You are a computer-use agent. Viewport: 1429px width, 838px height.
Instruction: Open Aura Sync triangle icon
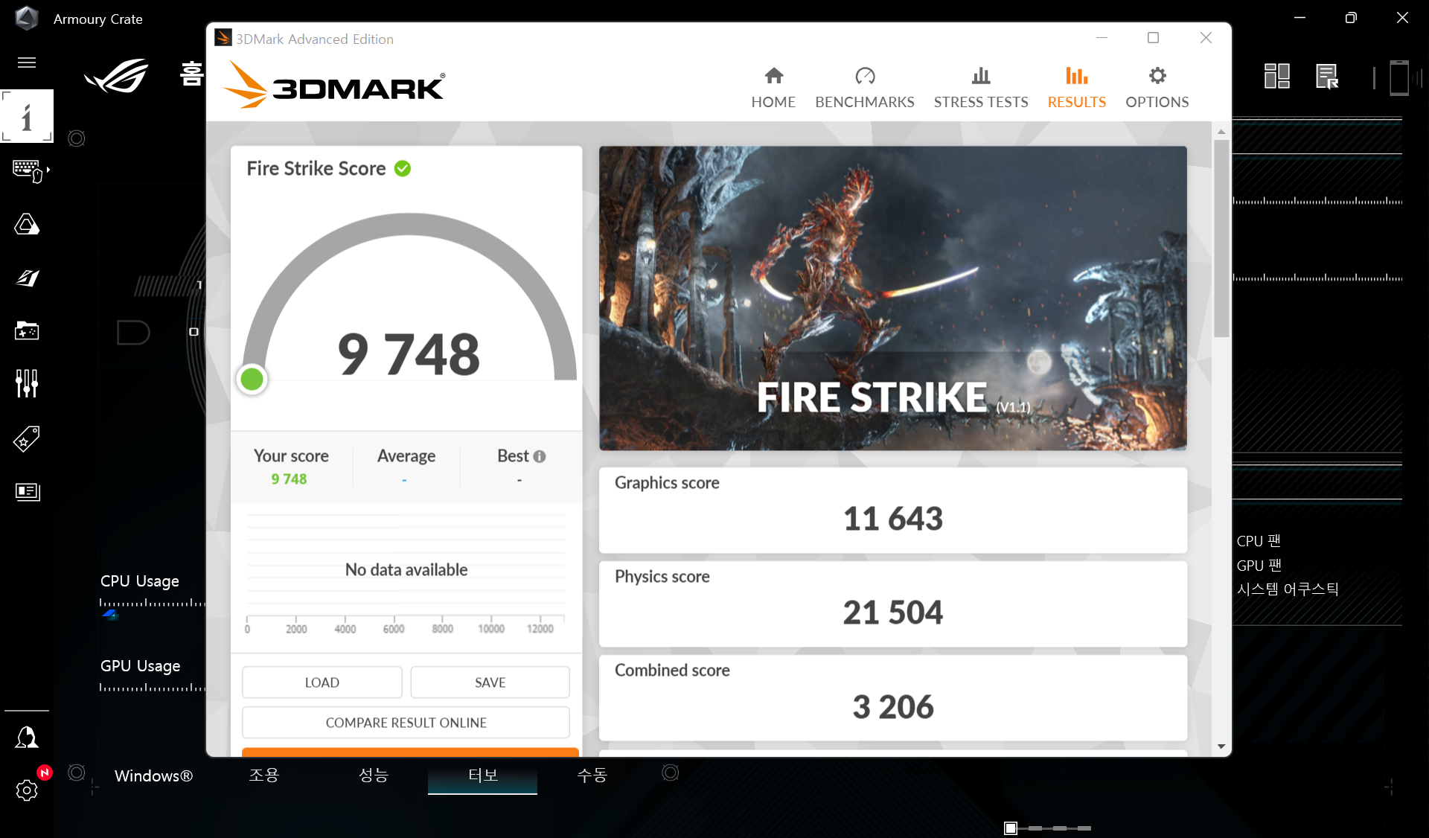[27, 224]
